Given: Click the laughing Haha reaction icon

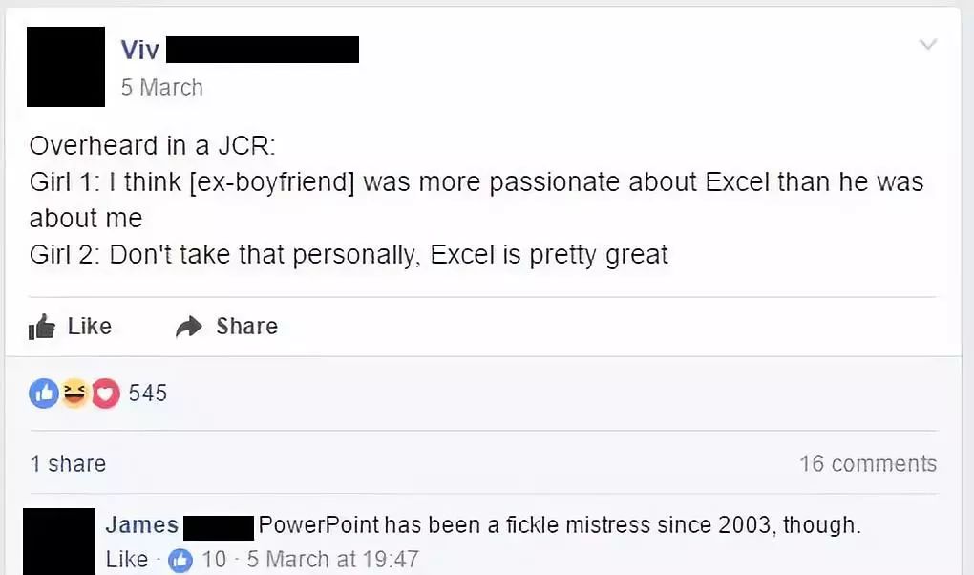Looking at the screenshot, I should pos(74,393).
